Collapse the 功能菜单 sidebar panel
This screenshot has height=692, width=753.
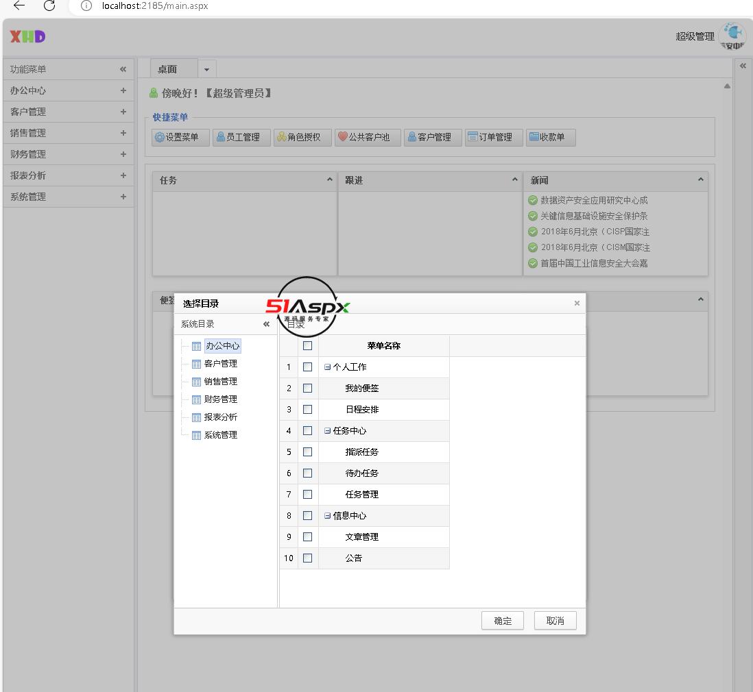(123, 69)
